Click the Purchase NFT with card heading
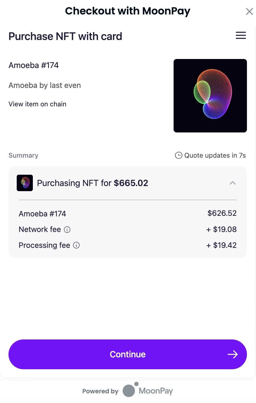The height and width of the screenshot is (403, 256). 65,36
